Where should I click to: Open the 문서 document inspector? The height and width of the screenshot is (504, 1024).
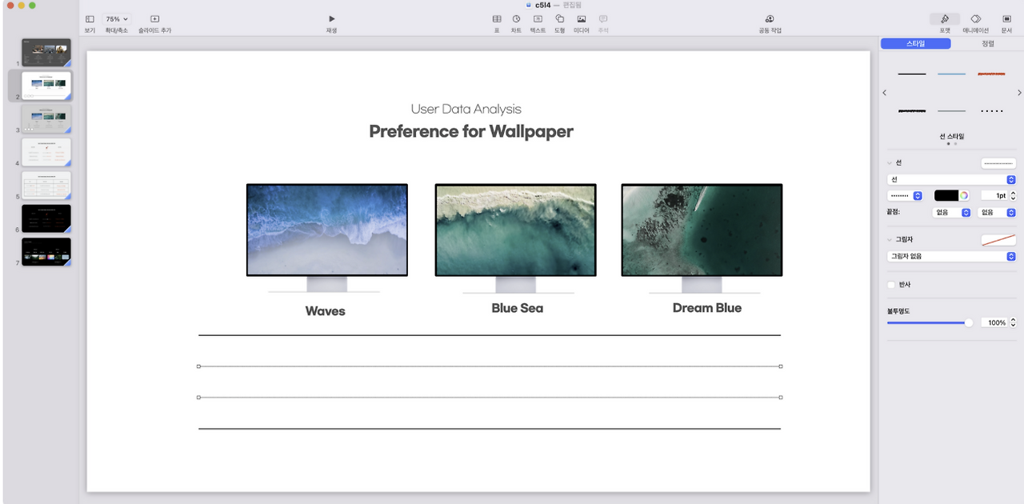(x=1006, y=18)
